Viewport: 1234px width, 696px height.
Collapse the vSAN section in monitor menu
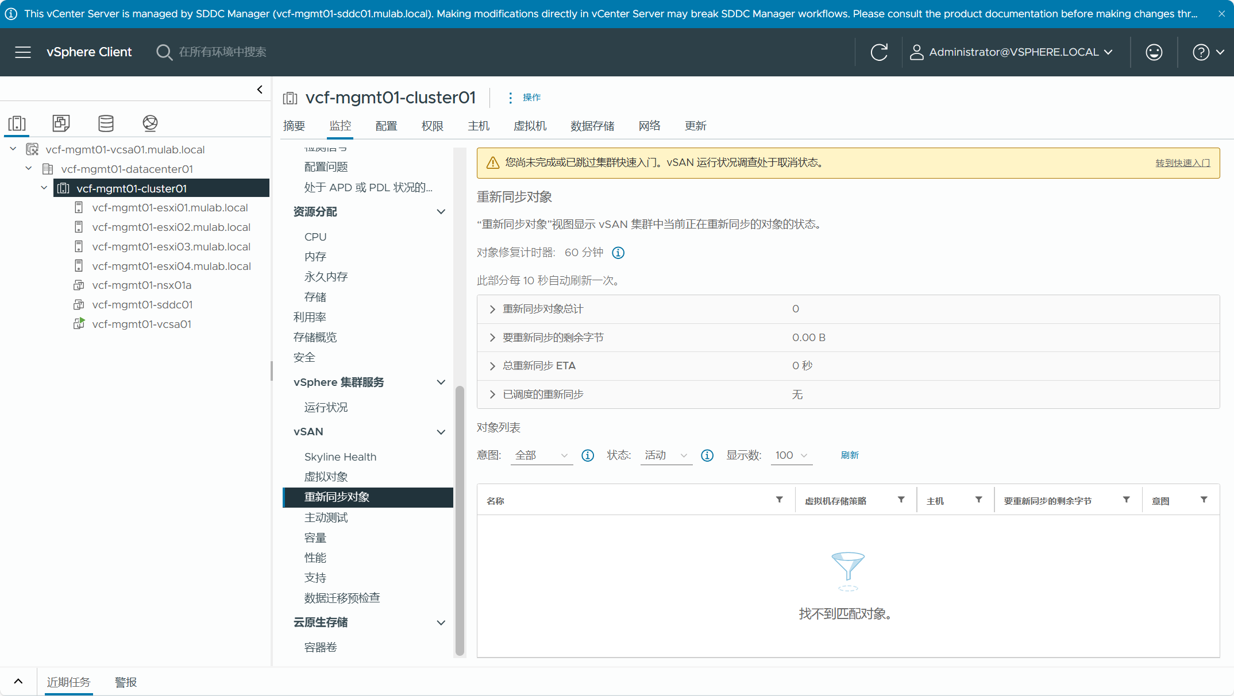tap(441, 432)
